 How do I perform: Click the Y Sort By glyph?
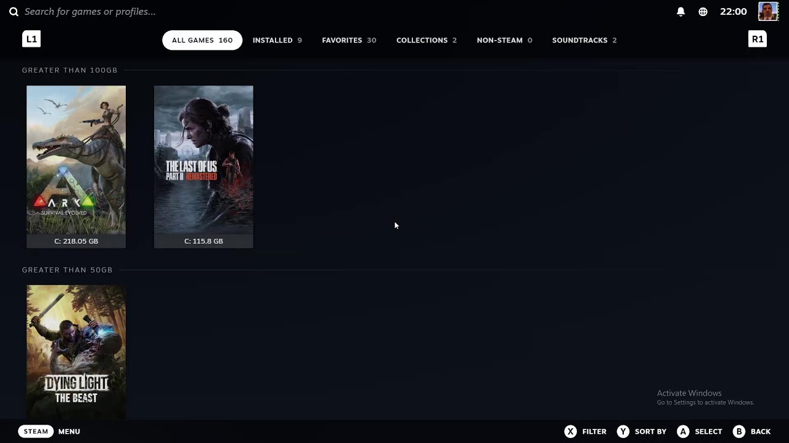coord(623,431)
